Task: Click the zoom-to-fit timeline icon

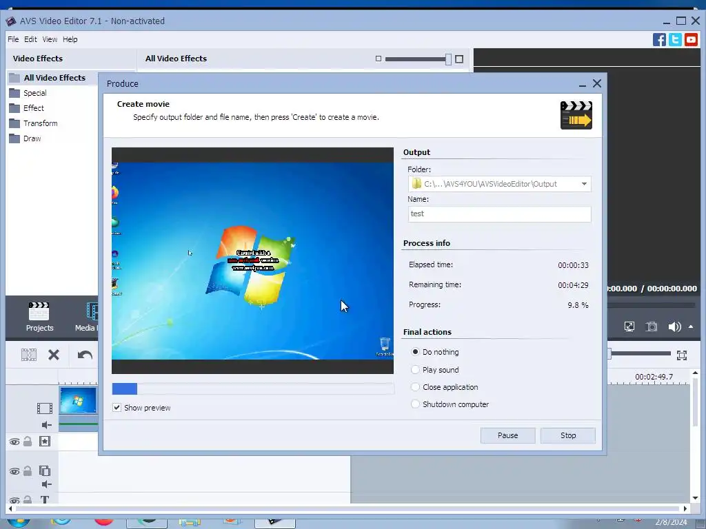Action: tap(682, 355)
